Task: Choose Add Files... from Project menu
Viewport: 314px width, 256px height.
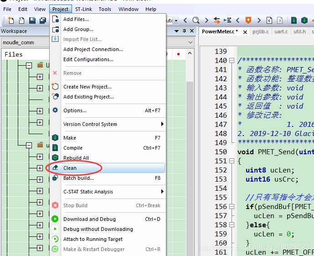Action: coord(108,19)
